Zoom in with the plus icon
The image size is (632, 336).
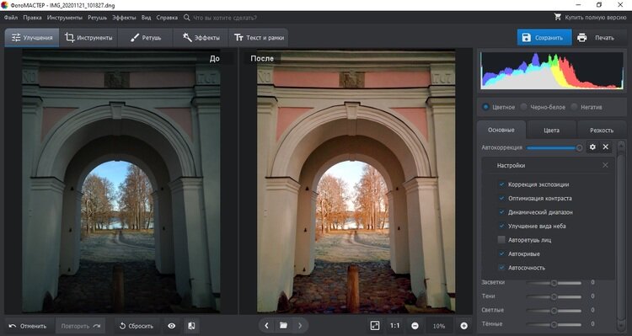[x=464, y=326]
